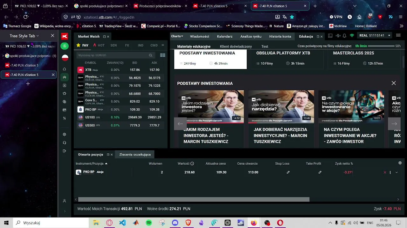Viewport: 407px width, 228px height.
Task: Open the Spotify icon on the taskbar
Action: point(149,223)
